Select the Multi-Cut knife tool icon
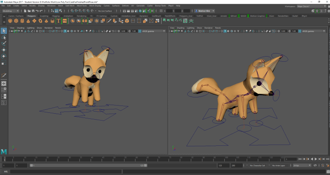The width and height of the screenshot is (330, 175). point(109,21)
